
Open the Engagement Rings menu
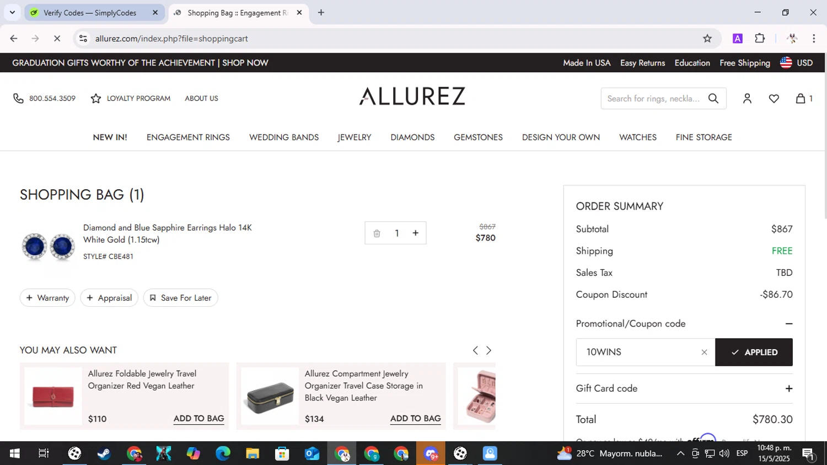click(x=188, y=137)
